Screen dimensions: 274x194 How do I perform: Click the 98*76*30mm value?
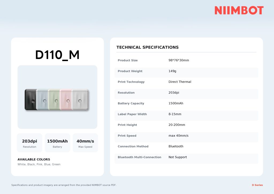(179, 60)
